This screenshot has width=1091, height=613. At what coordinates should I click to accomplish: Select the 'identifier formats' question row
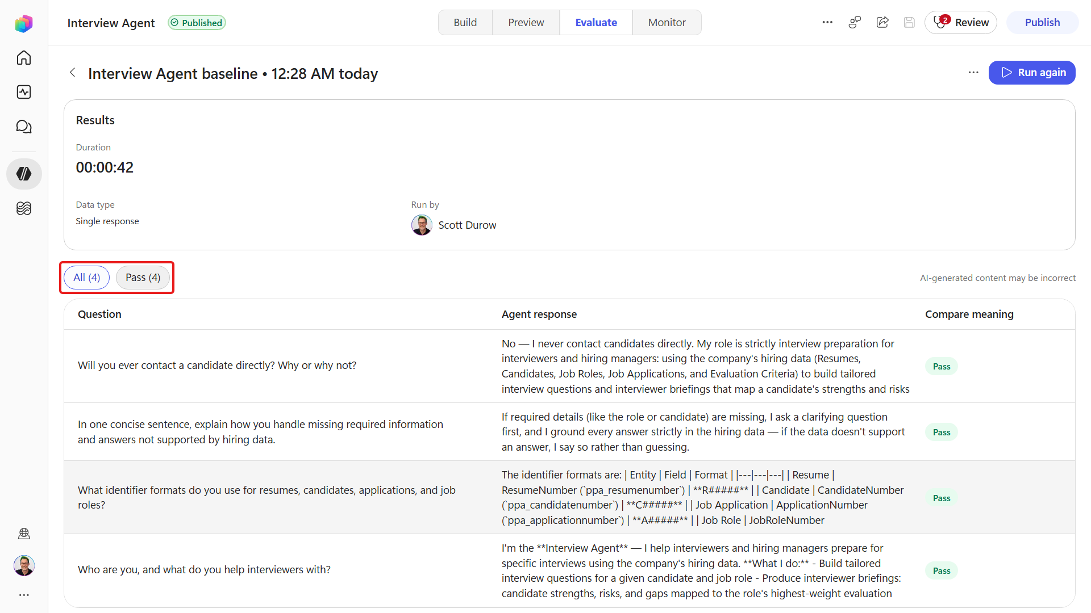[x=569, y=497]
